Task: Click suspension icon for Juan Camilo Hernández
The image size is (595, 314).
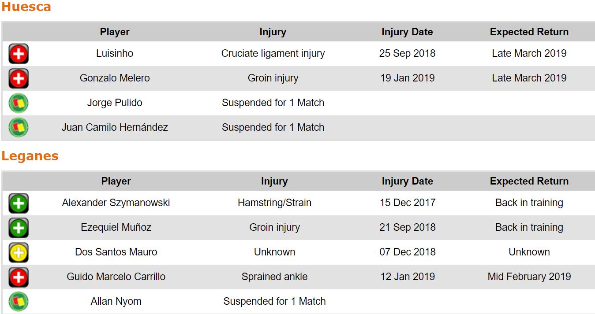Action: (19, 128)
